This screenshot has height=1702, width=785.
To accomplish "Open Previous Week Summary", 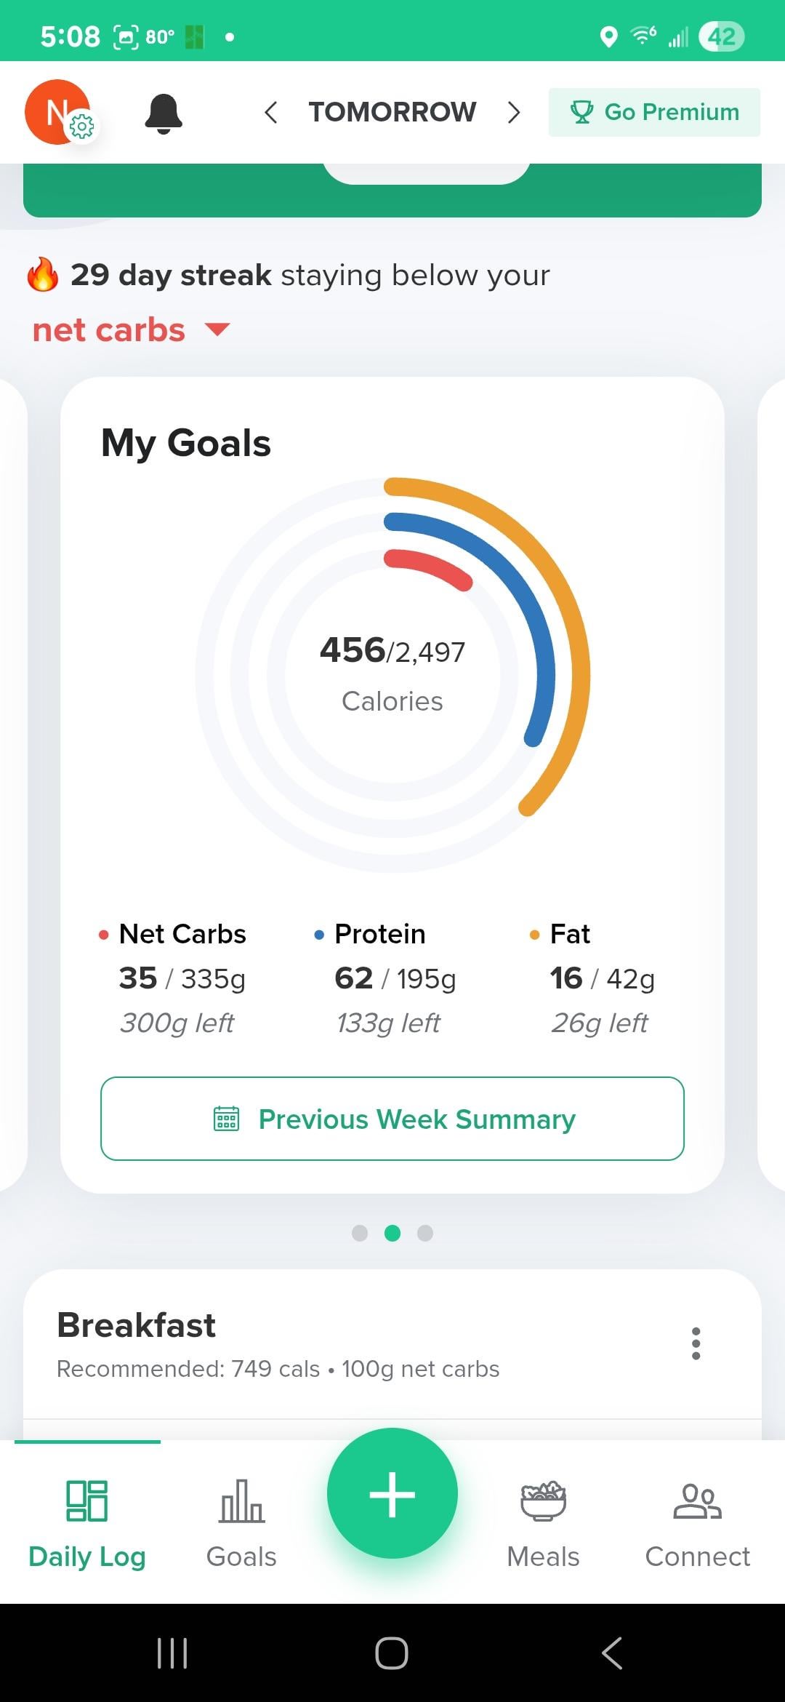I will pos(392,1119).
